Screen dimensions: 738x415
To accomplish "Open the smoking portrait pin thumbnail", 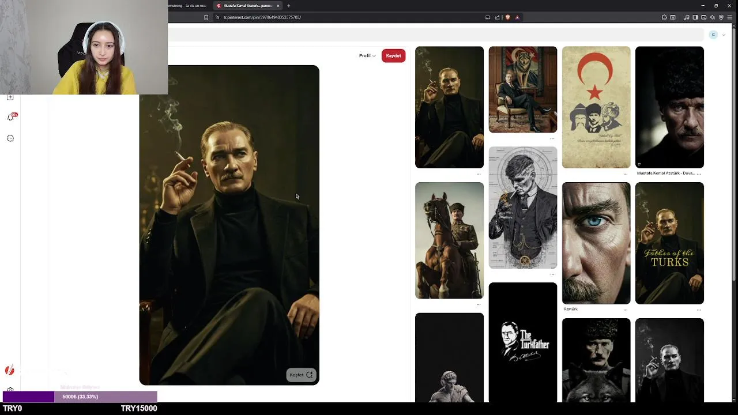I will click(449, 107).
